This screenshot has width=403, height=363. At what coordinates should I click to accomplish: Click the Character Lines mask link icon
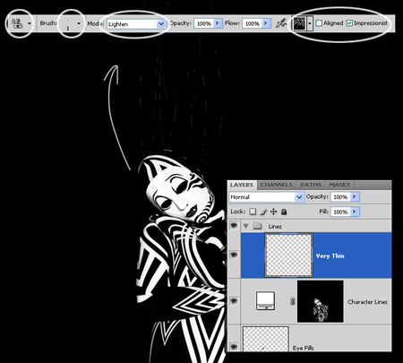coord(293,301)
